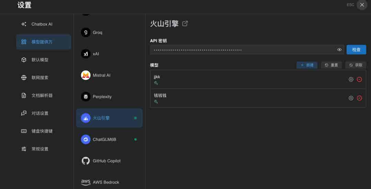
Task: Open 文档解析器 settings
Action: click(44, 95)
